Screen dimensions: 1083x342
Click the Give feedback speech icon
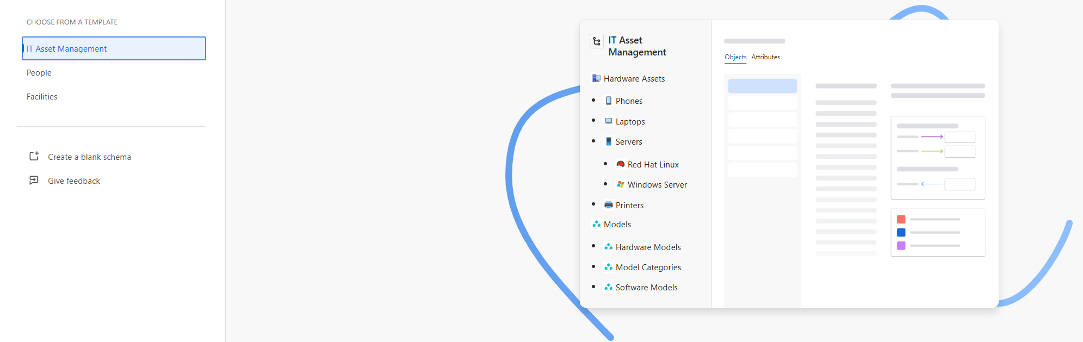click(34, 181)
